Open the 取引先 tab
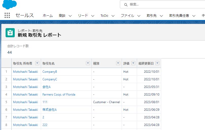The width and height of the screenshot is (205, 130). click(152, 16)
